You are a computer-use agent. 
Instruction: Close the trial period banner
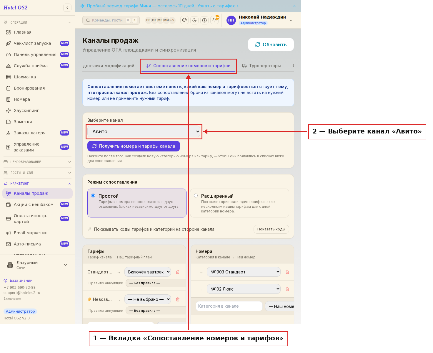[x=294, y=6]
